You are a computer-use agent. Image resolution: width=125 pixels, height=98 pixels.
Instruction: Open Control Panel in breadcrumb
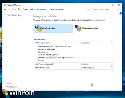pyautogui.click(x=28, y=9)
